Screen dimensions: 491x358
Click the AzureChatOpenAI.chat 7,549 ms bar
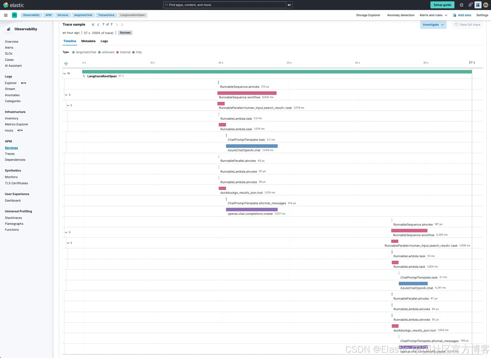coord(252,146)
